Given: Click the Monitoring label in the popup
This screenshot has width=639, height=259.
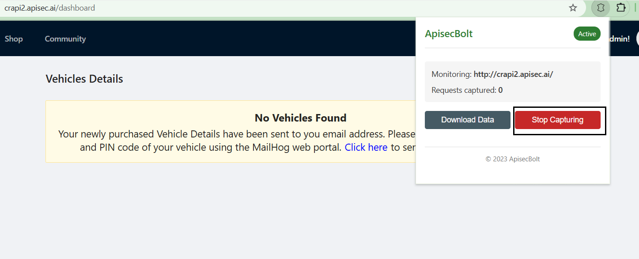Looking at the screenshot, I should pyautogui.click(x=451, y=74).
